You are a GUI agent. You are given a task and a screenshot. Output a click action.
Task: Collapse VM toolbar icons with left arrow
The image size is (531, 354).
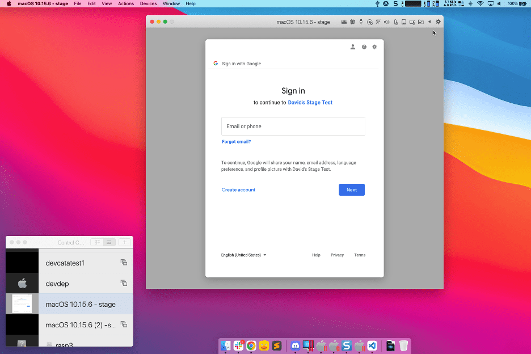[x=429, y=22]
